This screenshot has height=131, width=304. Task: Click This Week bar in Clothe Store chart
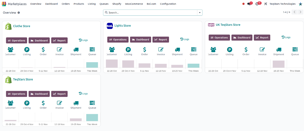point(92,65)
